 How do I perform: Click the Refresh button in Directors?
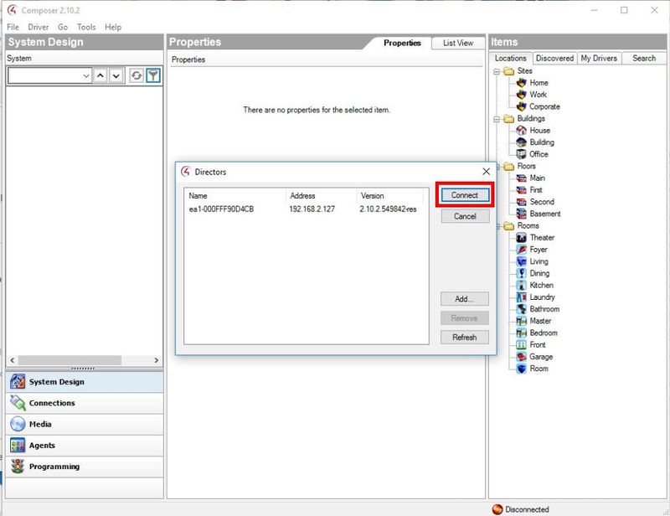pos(465,338)
